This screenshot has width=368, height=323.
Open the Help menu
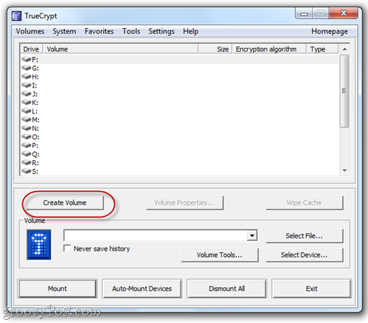(190, 31)
